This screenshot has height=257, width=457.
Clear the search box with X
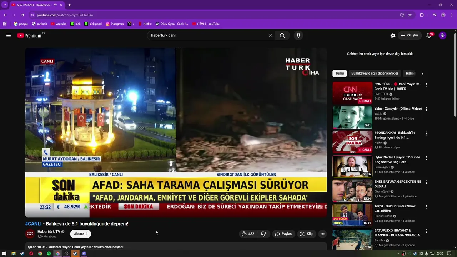tap(271, 35)
